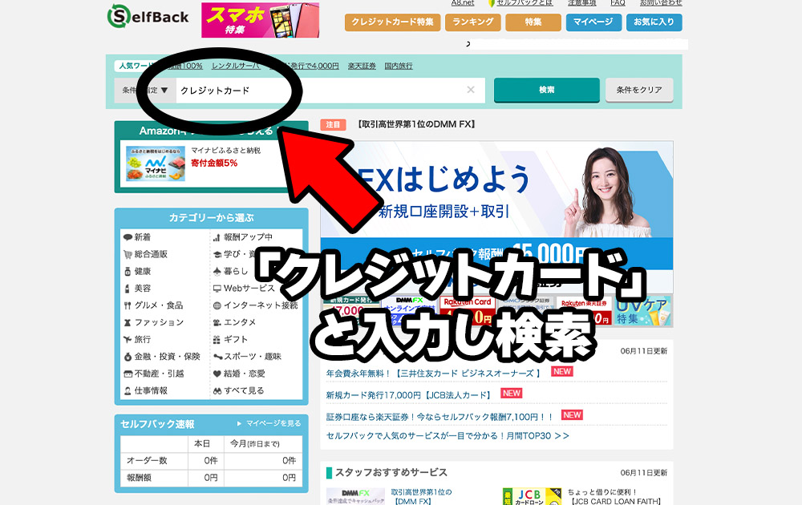Open the 三井住友カード ビジネスオーナーズ news link

[433, 374]
